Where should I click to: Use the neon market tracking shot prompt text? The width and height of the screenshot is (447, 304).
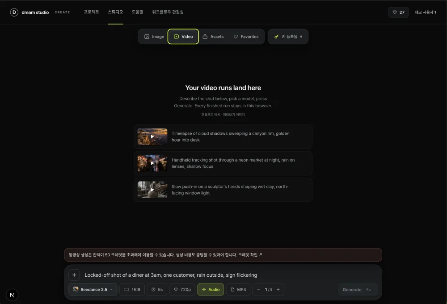click(233, 163)
